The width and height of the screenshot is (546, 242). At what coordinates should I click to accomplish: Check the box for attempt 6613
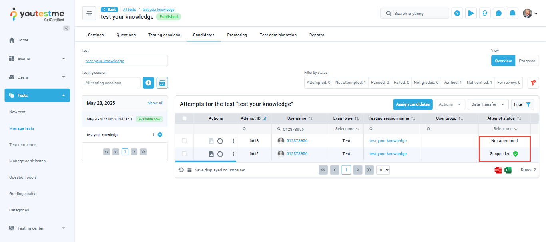[184, 141]
